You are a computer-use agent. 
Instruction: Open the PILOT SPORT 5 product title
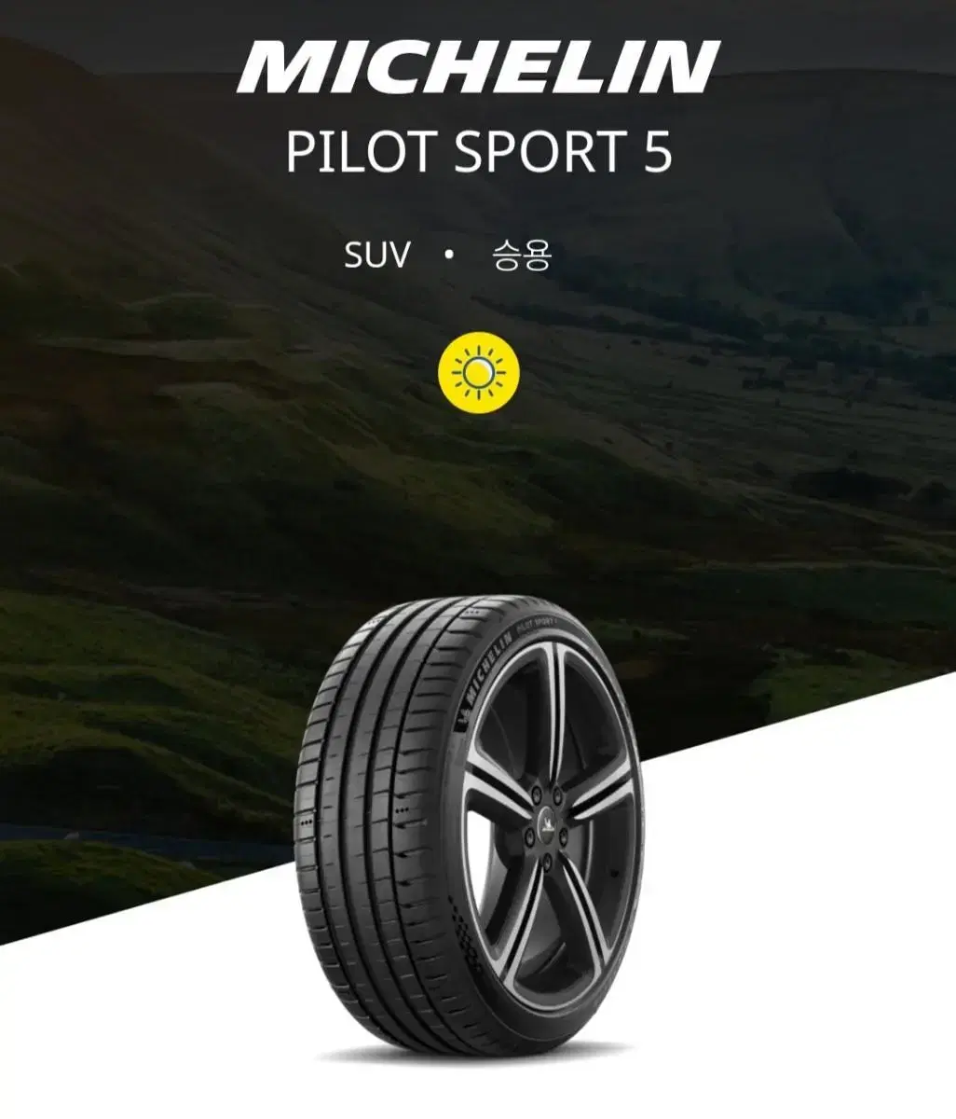pyautogui.click(x=479, y=152)
